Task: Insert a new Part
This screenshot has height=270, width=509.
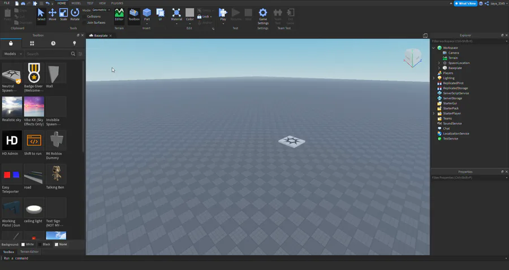Action: pyautogui.click(x=146, y=15)
